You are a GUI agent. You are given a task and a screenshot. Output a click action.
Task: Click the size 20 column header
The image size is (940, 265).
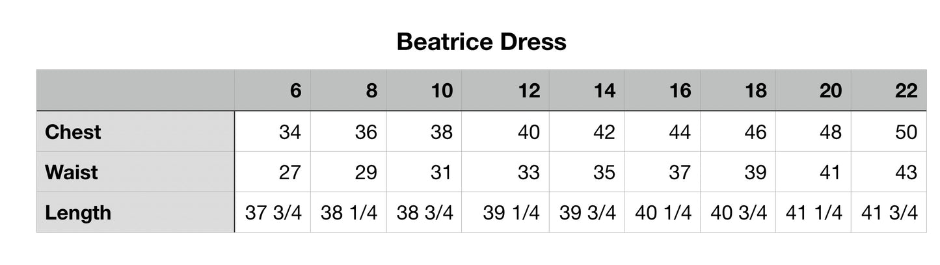pos(830,91)
